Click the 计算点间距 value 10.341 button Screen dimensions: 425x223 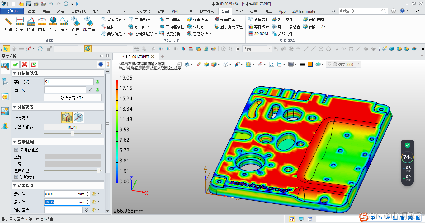[x=73, y=127]
